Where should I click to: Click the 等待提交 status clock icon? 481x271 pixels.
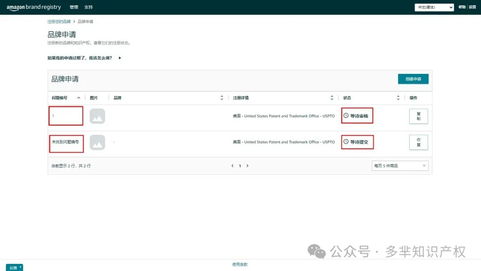click(x=346, y=142)
